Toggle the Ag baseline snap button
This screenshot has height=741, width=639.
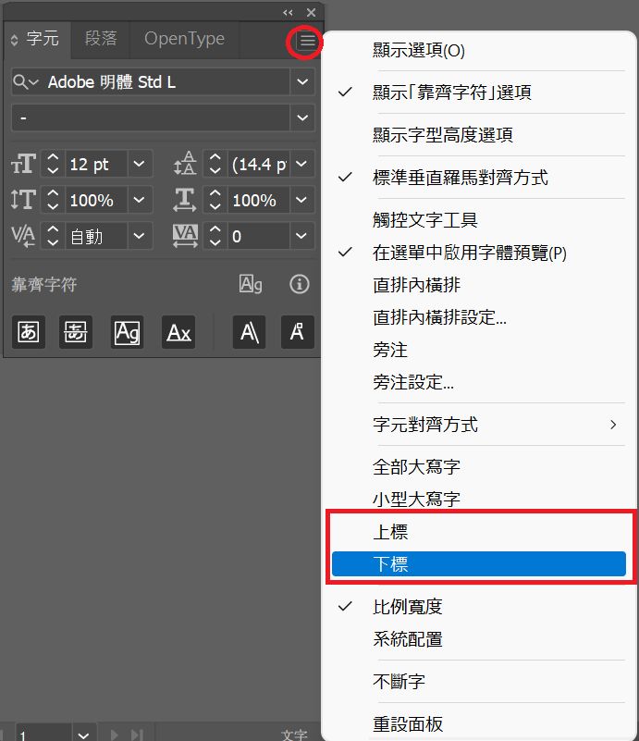pyautogui.click(x=127, y=332)
